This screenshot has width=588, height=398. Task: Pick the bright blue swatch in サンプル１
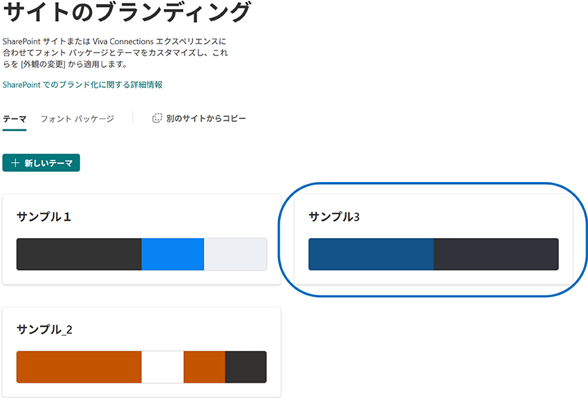pyautogui.click(x=172, y=254)
